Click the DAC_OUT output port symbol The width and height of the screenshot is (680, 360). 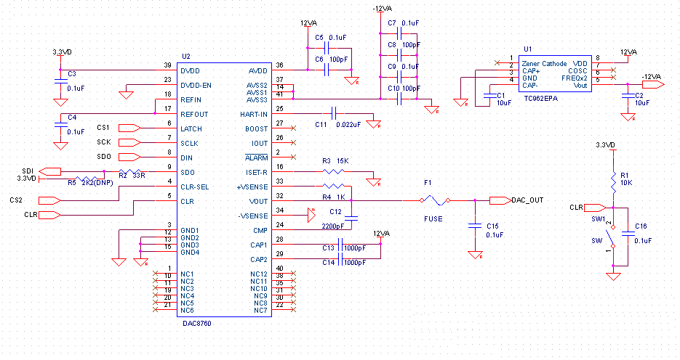(x=500, y=200)
